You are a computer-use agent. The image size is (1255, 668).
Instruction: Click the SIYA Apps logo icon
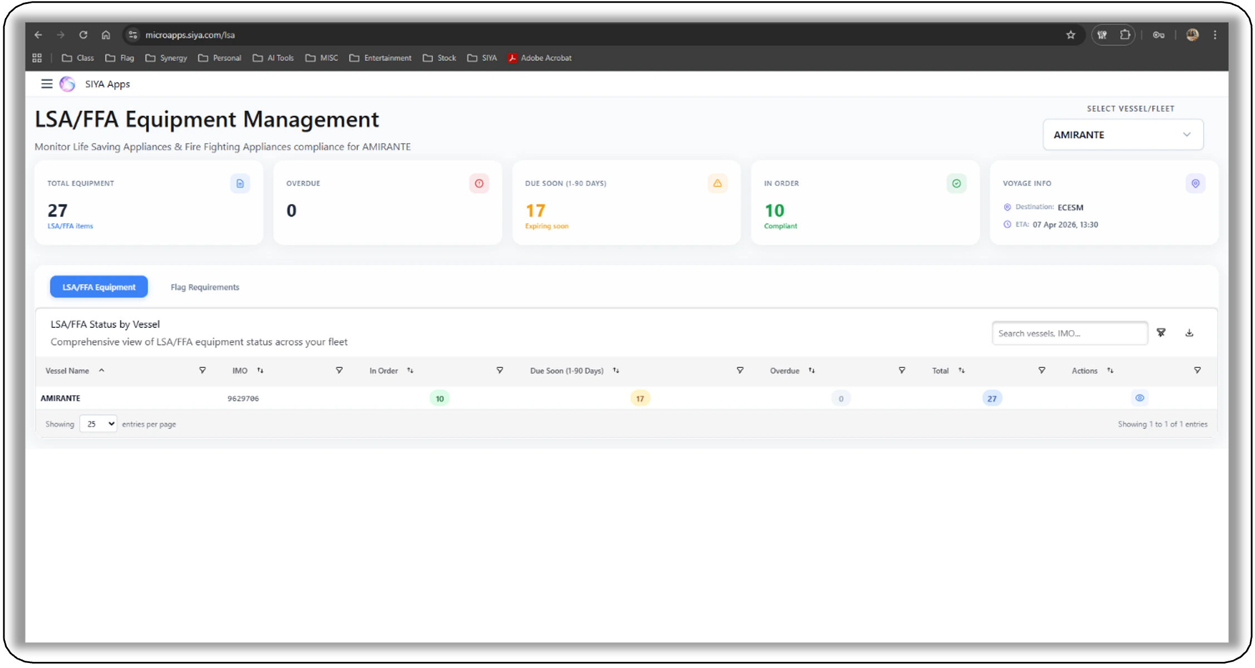click(67, 84)
